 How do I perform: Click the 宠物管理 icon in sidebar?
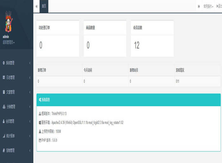coord(4,151)
